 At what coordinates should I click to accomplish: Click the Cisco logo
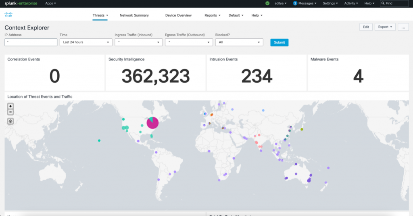8,15
